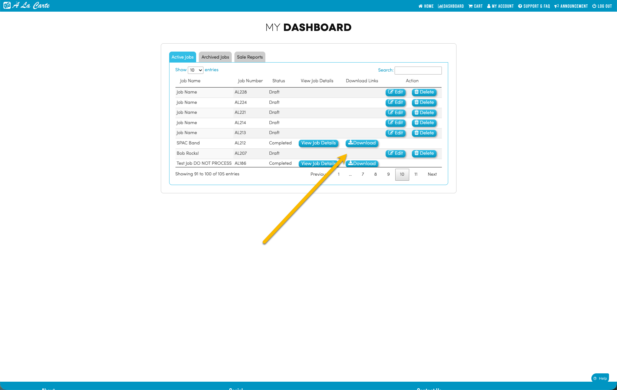The image size is (617, 390).
Task: Delete job AL224
Action: 424,102
